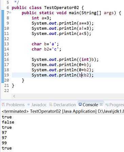This screenshot has height=152, width=124.
Task: Click the console output 'false'
Action: point(8,122)
